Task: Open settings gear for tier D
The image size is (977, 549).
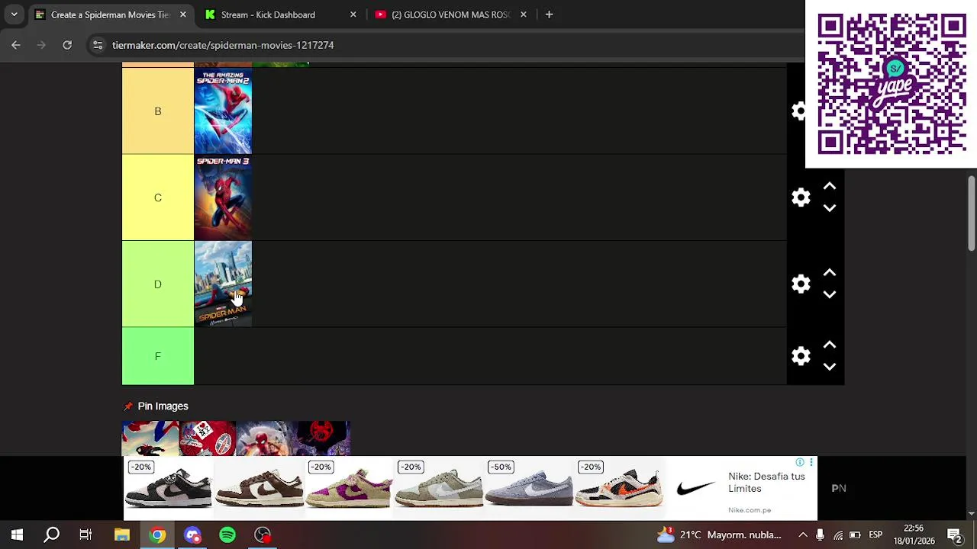Action: pyautogui.click(x=801, y=284)
